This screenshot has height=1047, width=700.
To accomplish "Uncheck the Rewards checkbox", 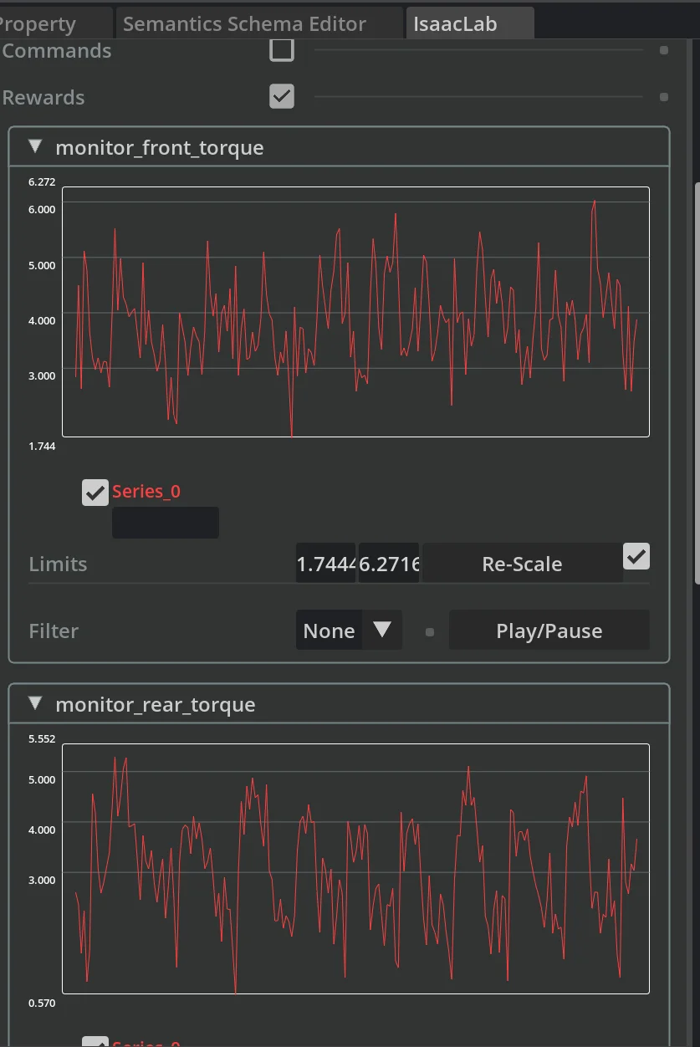I will (282, 97).
